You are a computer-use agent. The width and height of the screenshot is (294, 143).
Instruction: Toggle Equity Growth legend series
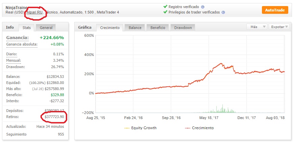pyautogui.click(x=140, y=128)
